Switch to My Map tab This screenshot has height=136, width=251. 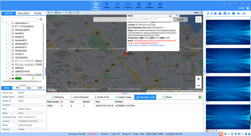pos(38,13)
